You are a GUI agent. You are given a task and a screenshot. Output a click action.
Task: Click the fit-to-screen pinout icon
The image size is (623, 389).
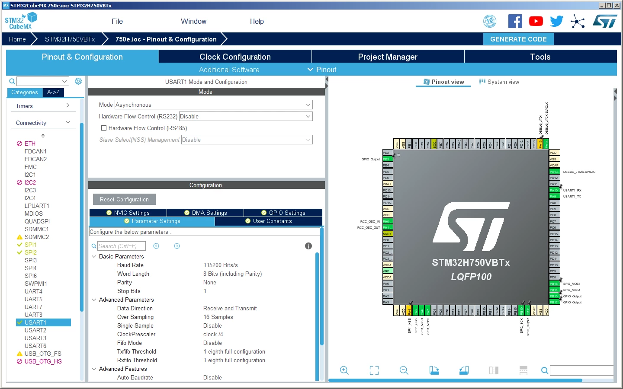pyautogui.click(x=374, y=370)
